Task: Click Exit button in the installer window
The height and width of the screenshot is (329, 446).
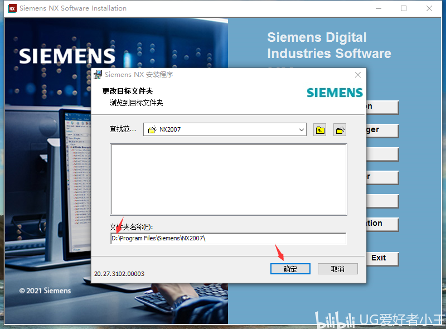Action: (x=382, y=258)
